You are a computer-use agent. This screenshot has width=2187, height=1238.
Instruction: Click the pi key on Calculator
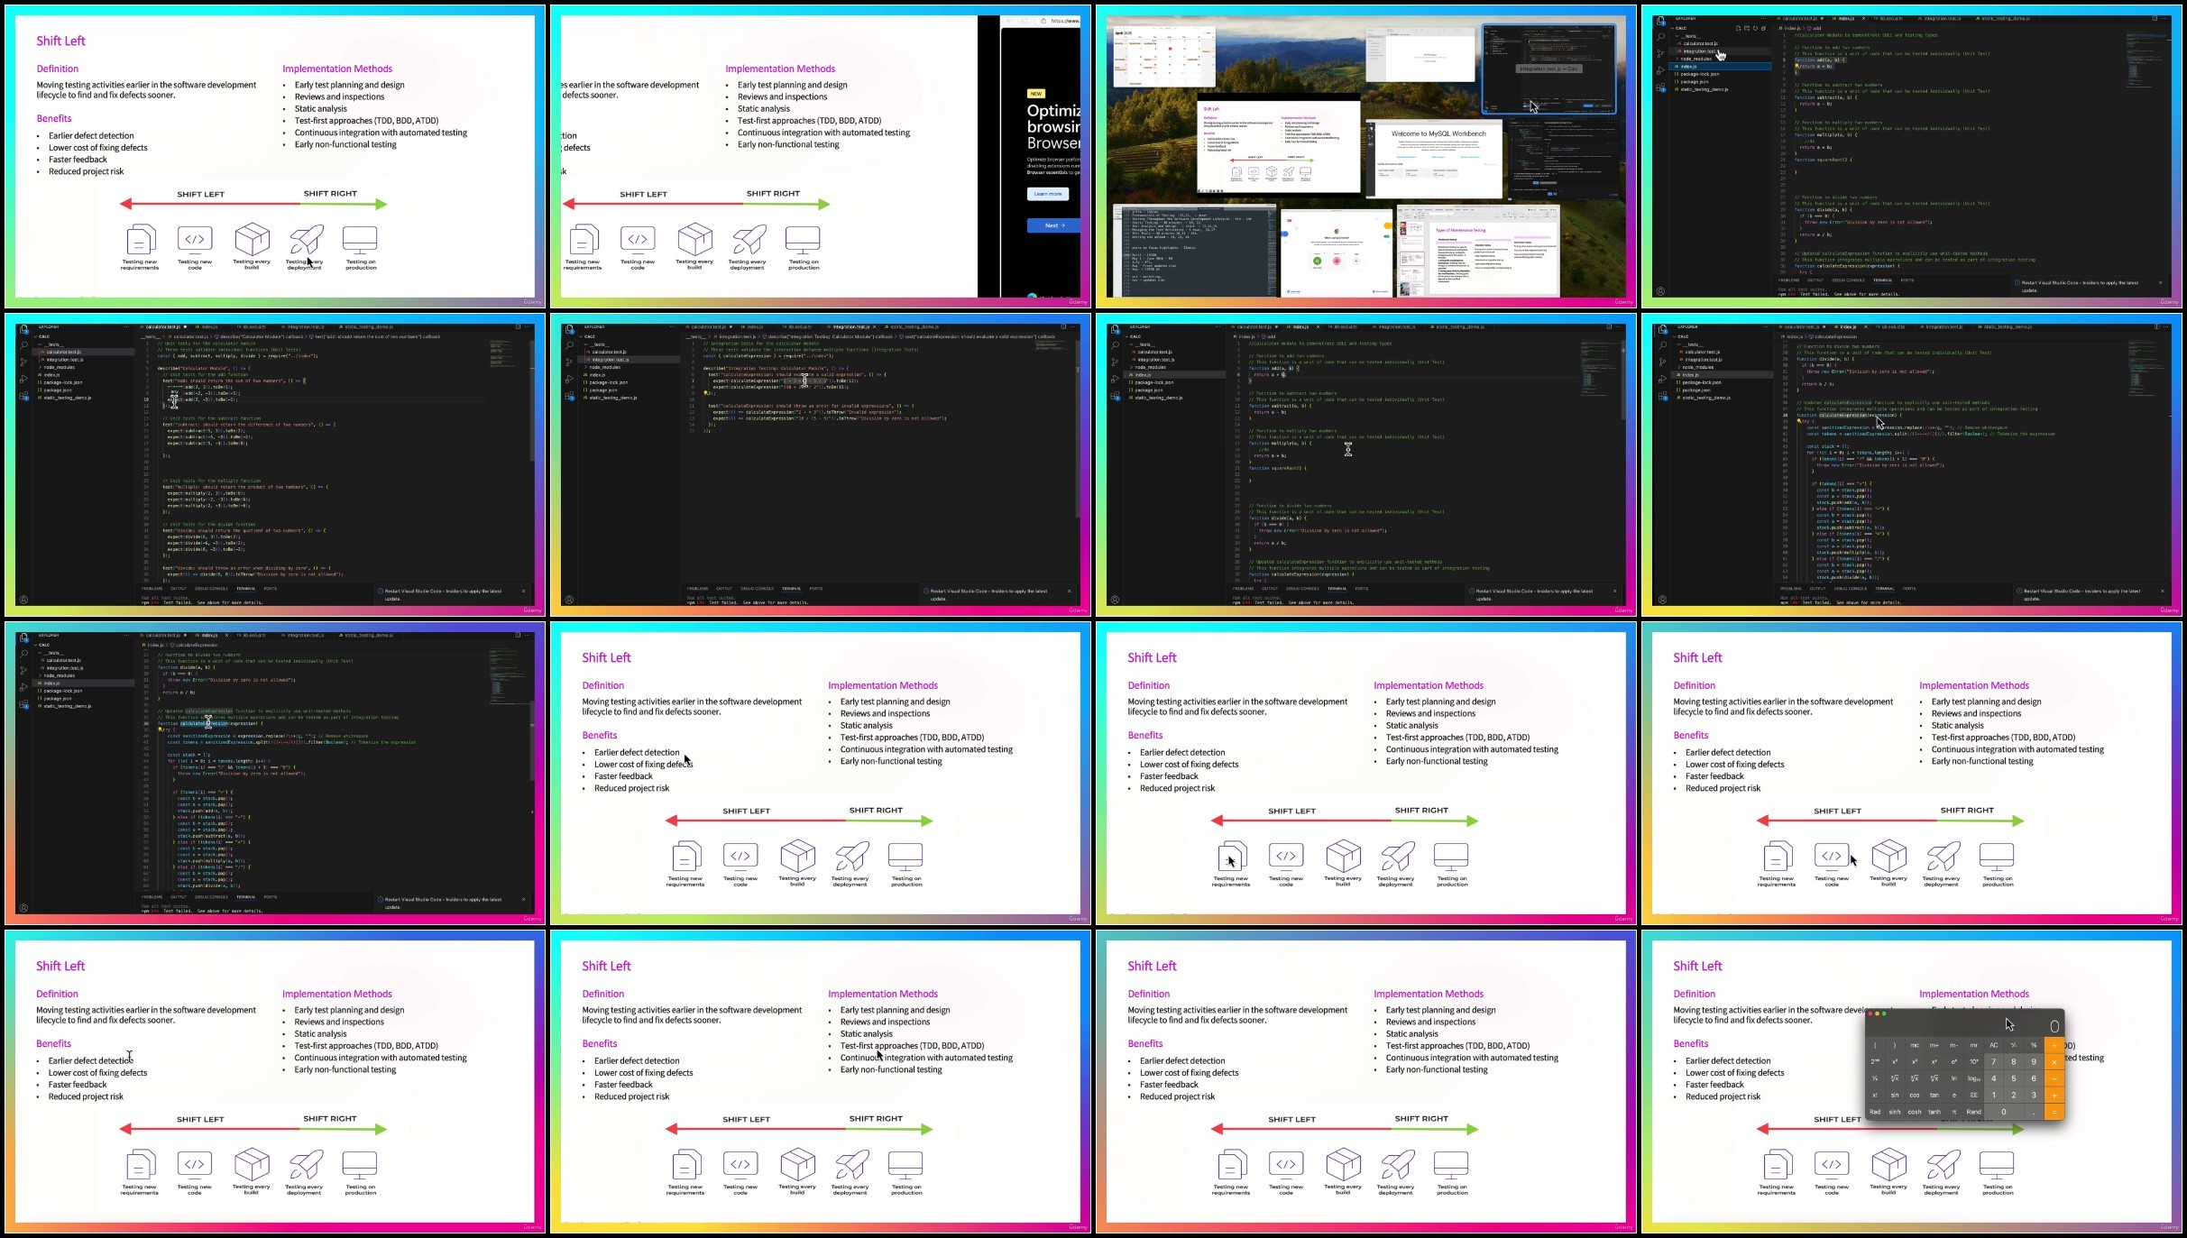(1954, 1112)
